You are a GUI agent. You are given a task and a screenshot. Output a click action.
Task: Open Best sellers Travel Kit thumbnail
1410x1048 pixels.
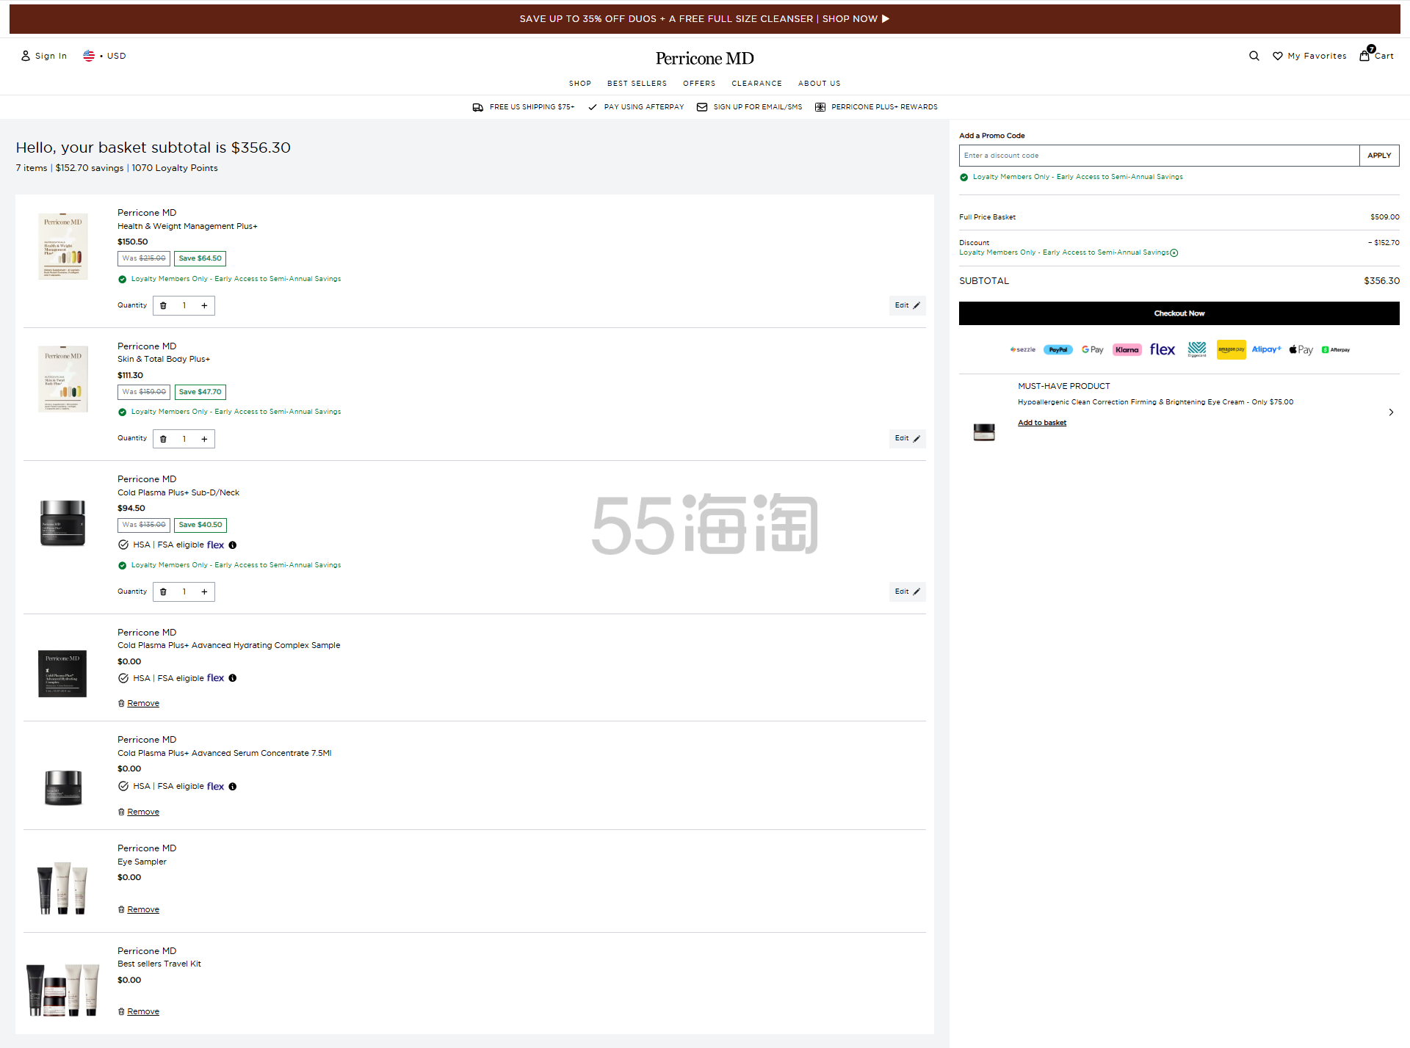tap(62, 990)
